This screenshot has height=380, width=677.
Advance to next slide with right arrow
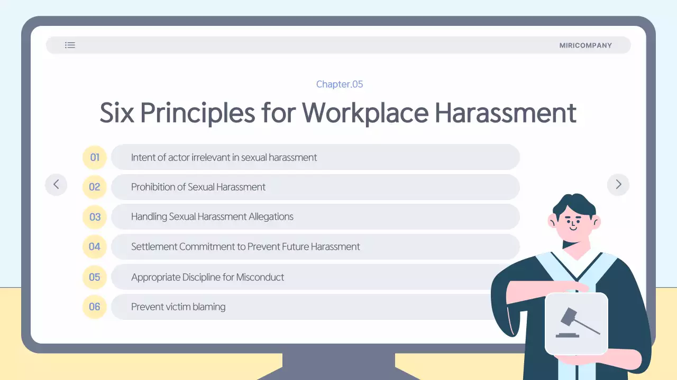point(618,185)
